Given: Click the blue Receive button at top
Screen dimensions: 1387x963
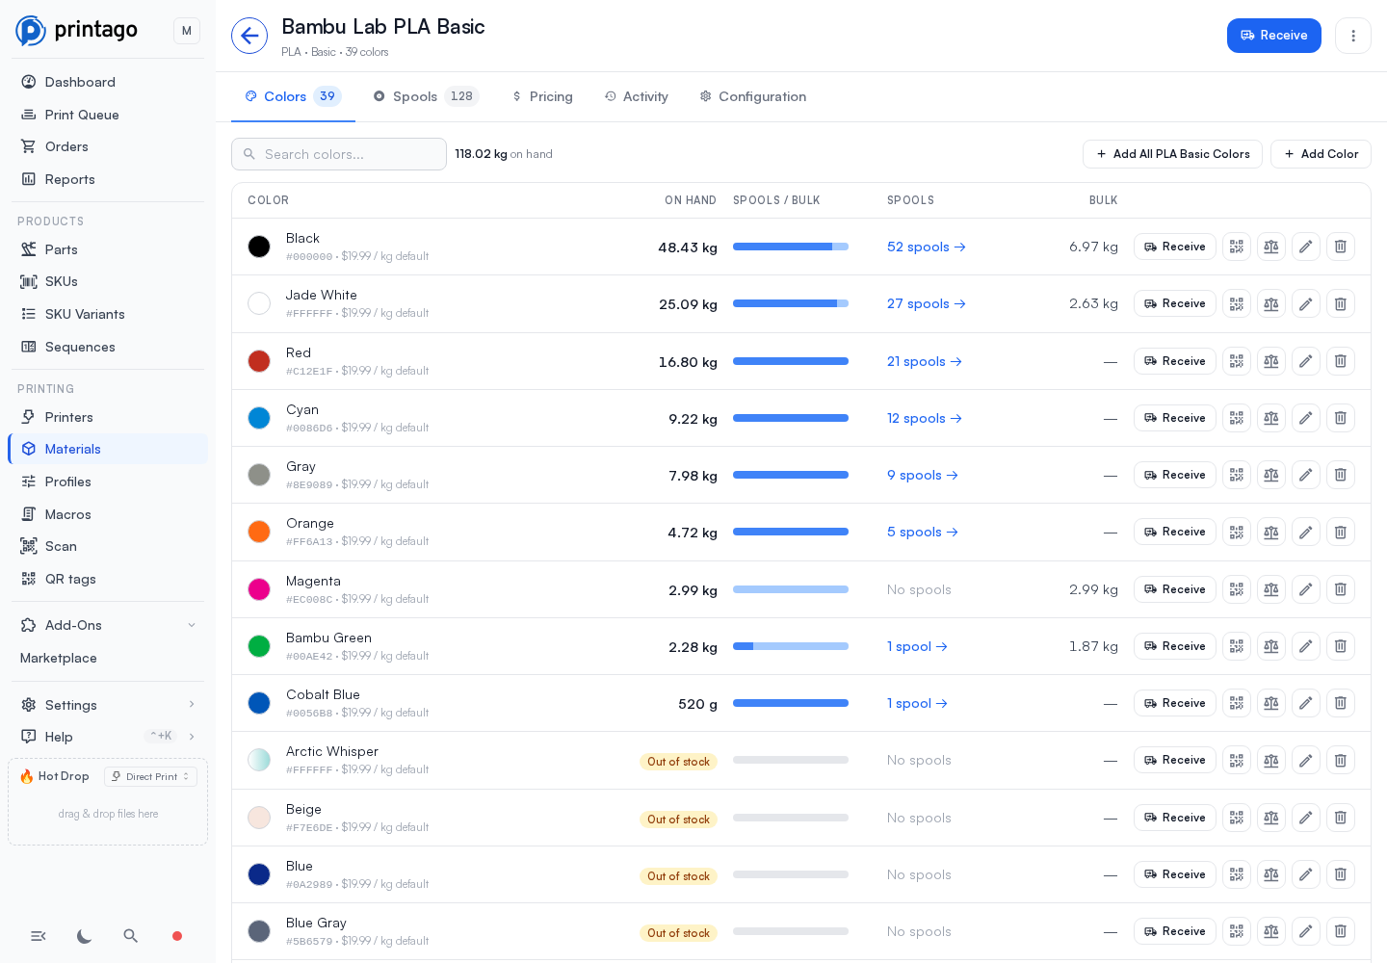Looking at the screenshot, I should pos(1274,36).
